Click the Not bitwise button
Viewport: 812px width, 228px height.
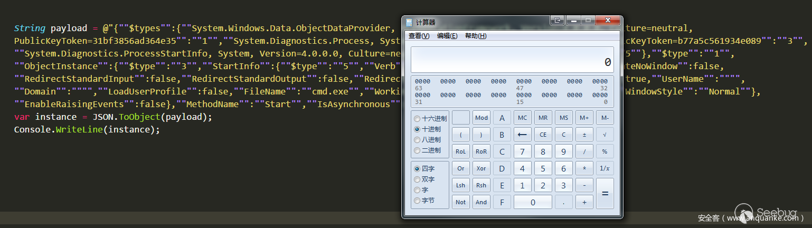point(461,202)
